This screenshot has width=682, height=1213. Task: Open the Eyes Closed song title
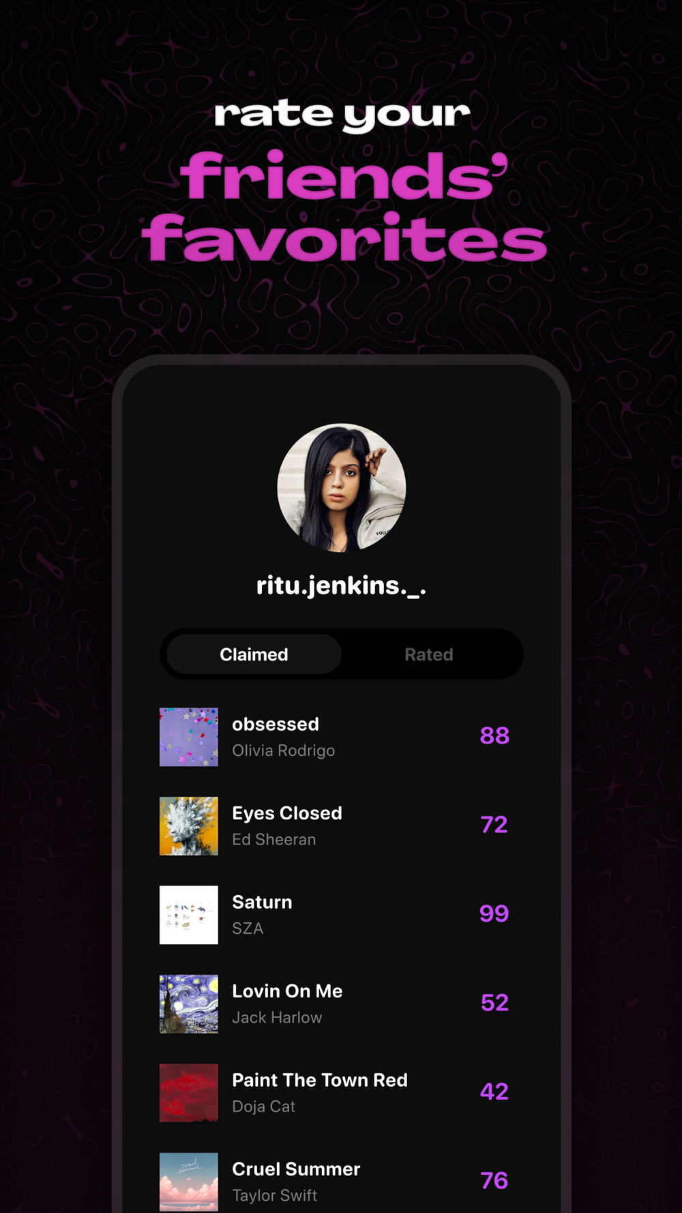pyautogui.click(x=287, y=813)
